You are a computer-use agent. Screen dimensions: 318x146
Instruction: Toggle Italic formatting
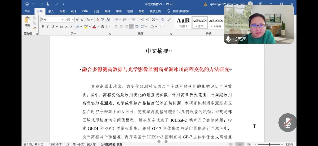click(x=48, y=27)
